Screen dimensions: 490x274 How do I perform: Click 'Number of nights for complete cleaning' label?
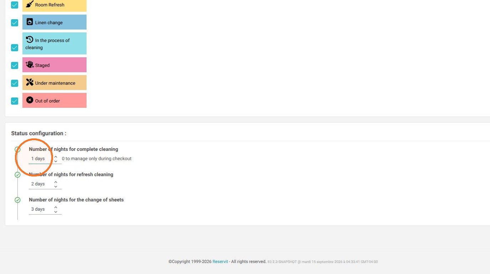point(73,149)
